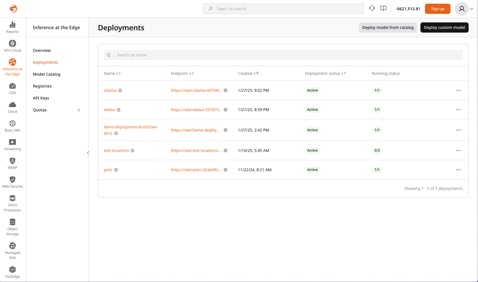Click the 3/3 running status badge
This screenshot has width=478, height=282.
point(377,150)
